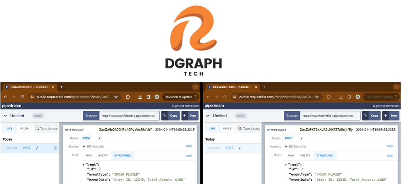This screenshot has width=402, height=184.
Task: Bookmark the page with the star in right browser
Action: click(x=317, y=97)
